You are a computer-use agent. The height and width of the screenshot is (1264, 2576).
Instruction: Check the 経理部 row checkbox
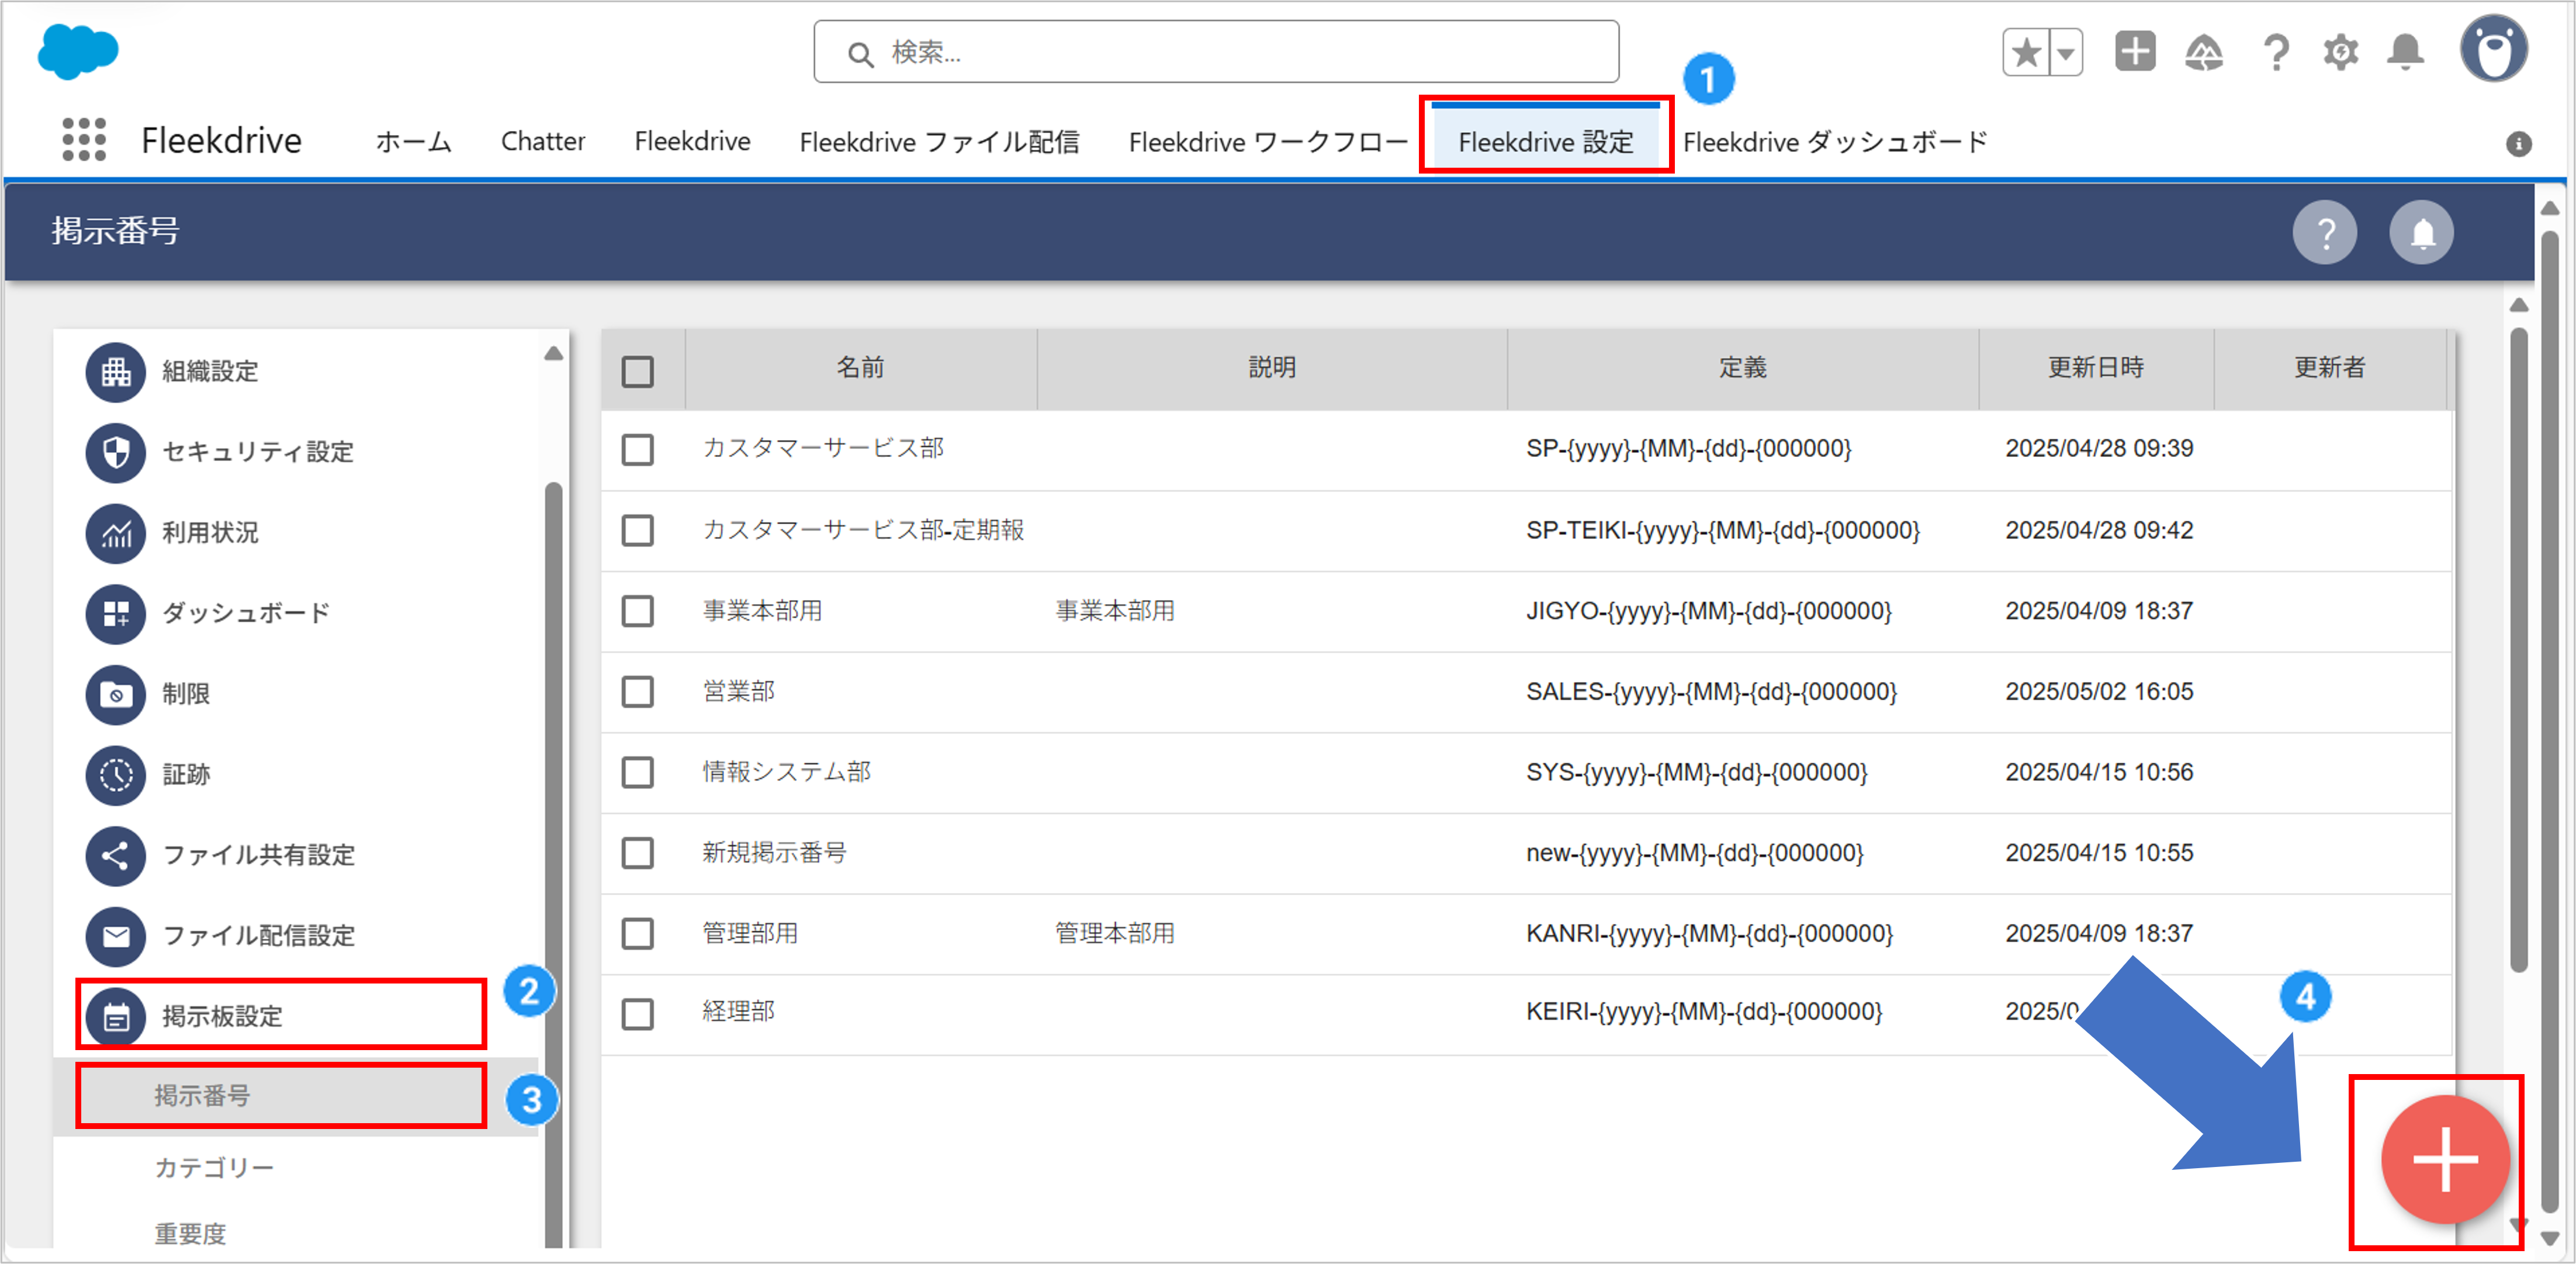(638, 1014)
